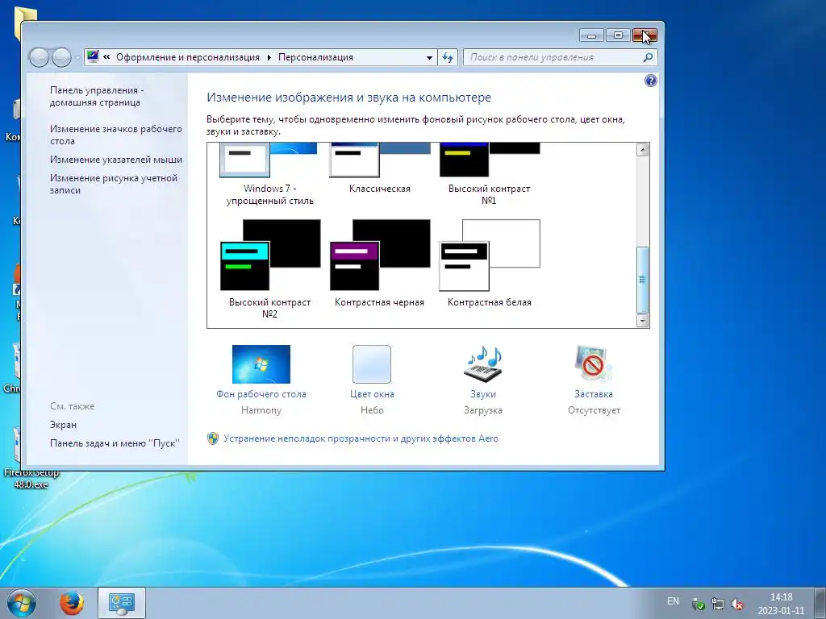The height and width of the screenshot is (619, 826).
Task: Select the Контрастная белая theme thumbnail
Action: tap(490, 255)
